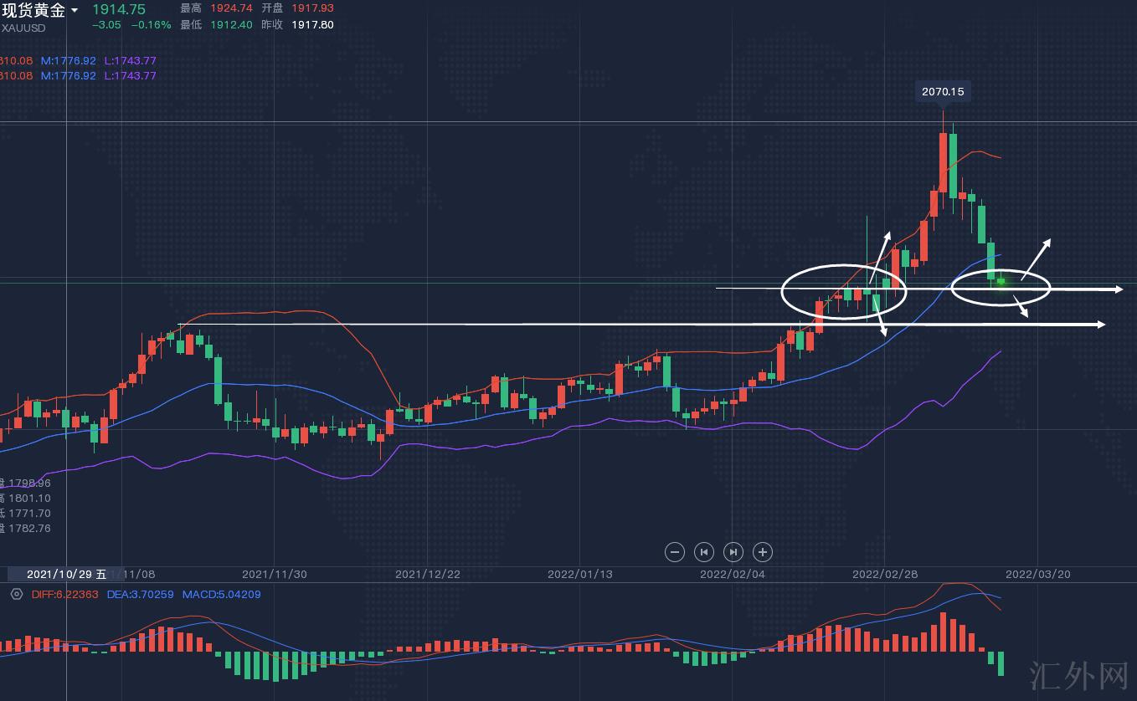1137x701 pixels.
Task: Click the 昨收 1917.80 previous close value
Action: pyautogui.click(x=312, y=25)
